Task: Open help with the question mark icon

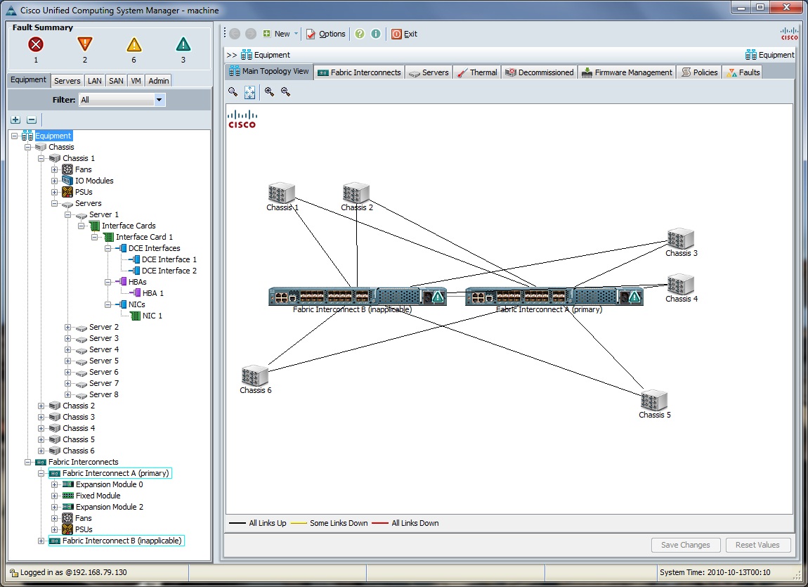Action: pyautogui.click(x=360, y=34)
